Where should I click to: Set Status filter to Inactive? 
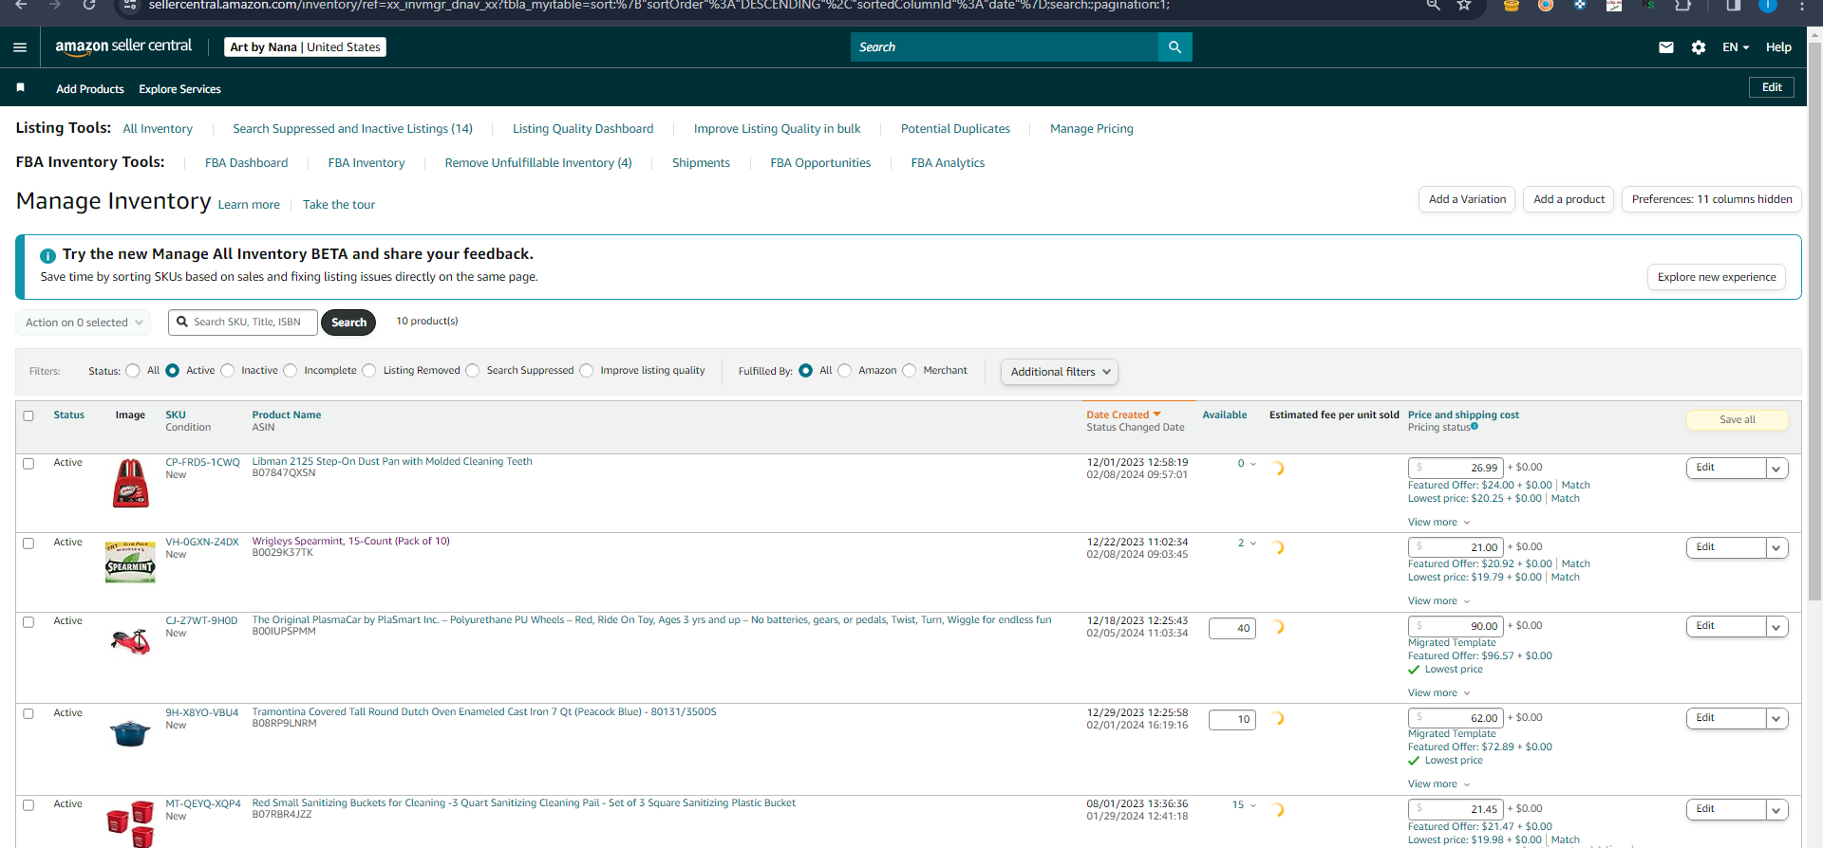click(x=228, y=371)
